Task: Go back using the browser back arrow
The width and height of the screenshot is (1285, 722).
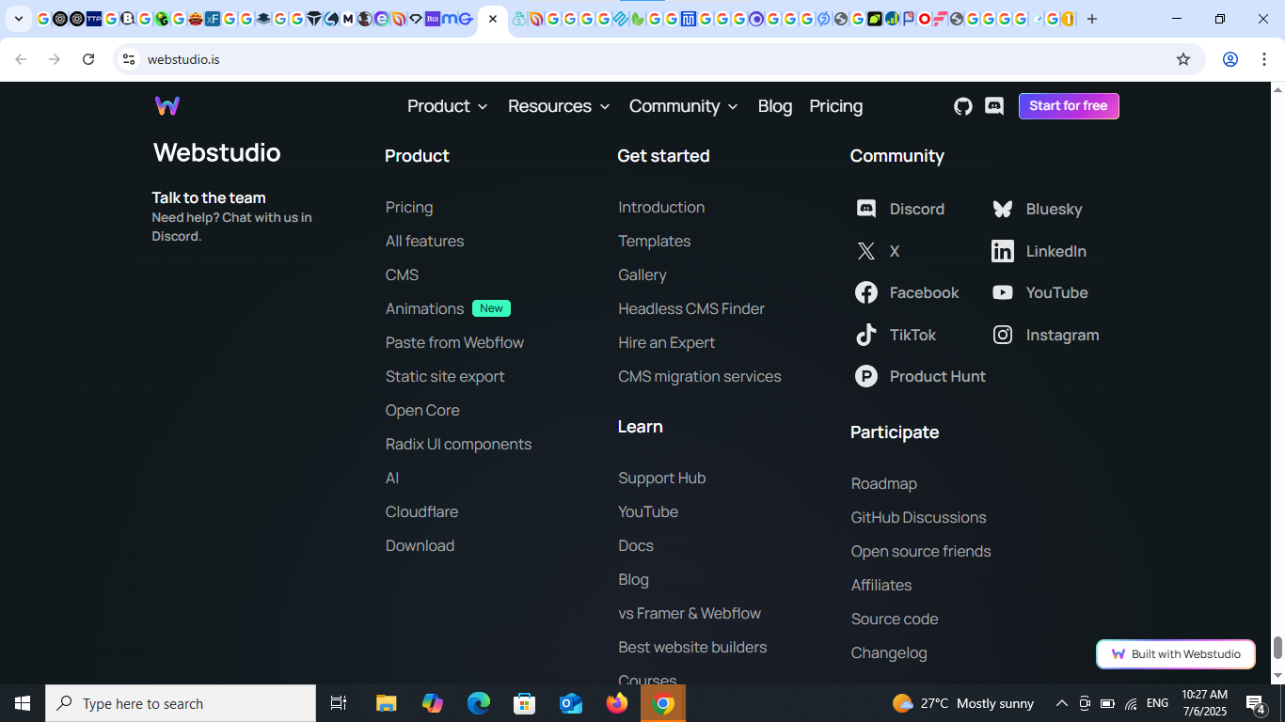Action: point(21,59)
